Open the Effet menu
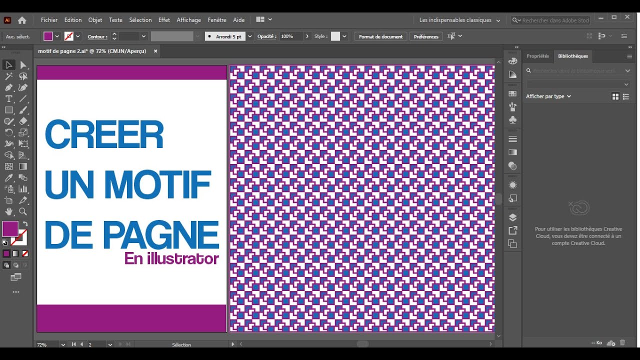 point(164,20)
